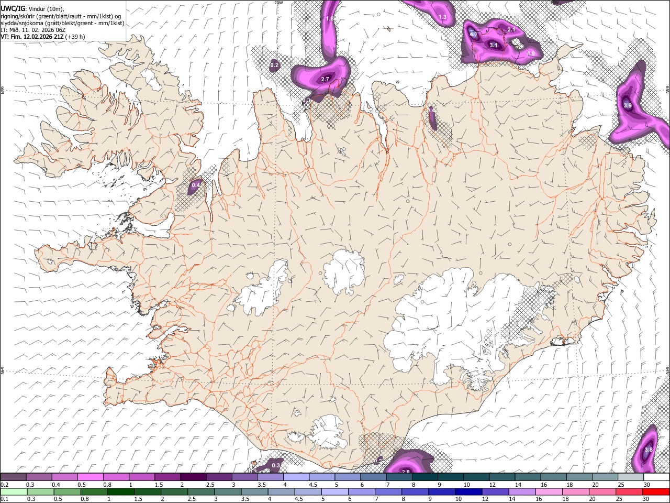
Task: Click the "IT: Mið. 11. 02. 2026 06Z" line
Action: click(32, 30)
